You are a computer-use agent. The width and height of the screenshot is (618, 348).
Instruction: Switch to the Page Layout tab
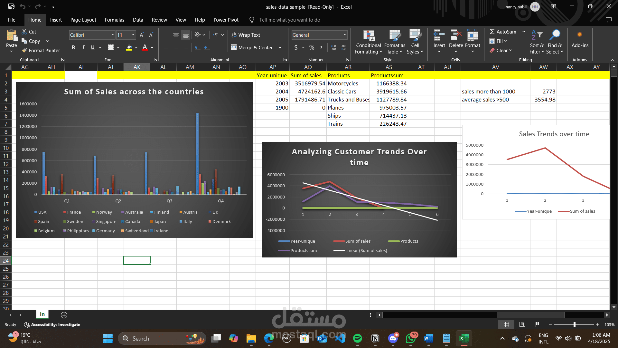click(x=83, y=20)
